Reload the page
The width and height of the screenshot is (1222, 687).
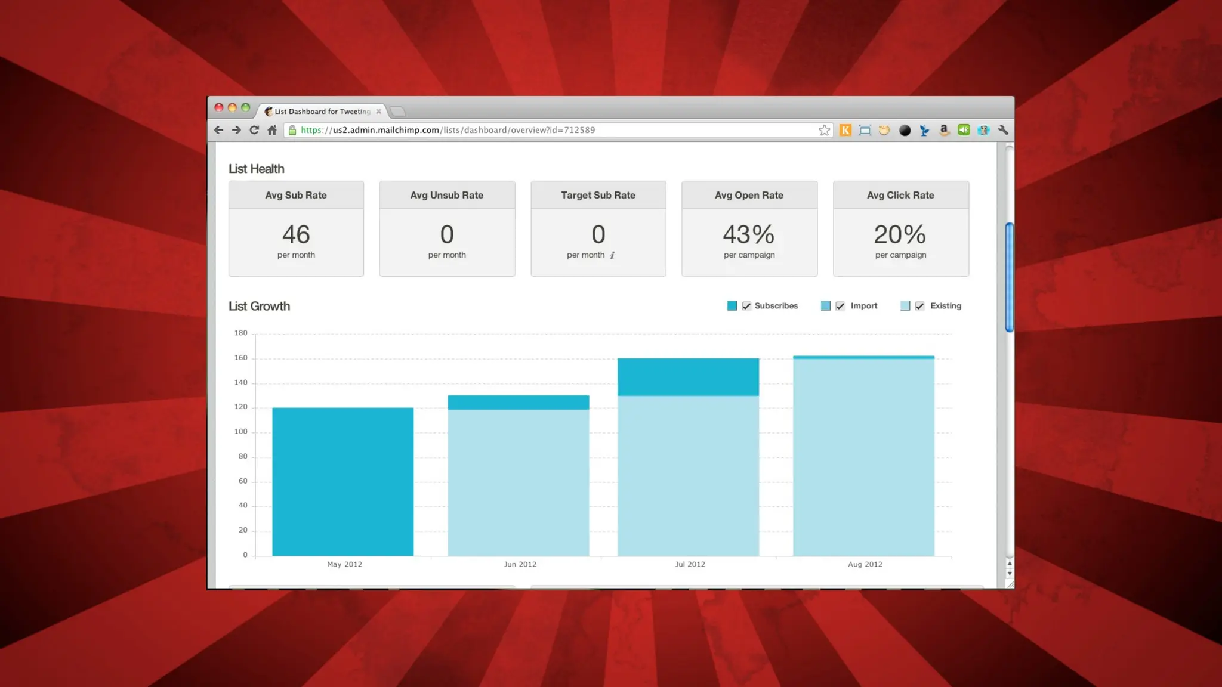click(254, 130)
